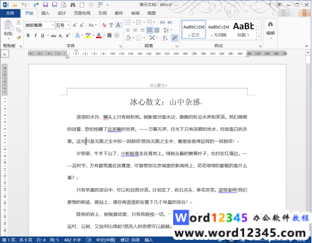This screenshot has width=312, height=243.
Task: Save the document with the floppy icon
Action: pyautogui.click(x=45, y=4)
